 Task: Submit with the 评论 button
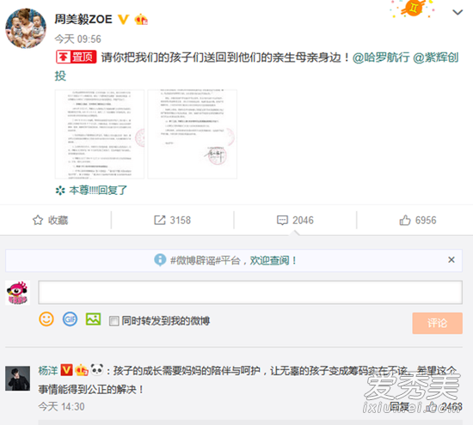[438, 323]
